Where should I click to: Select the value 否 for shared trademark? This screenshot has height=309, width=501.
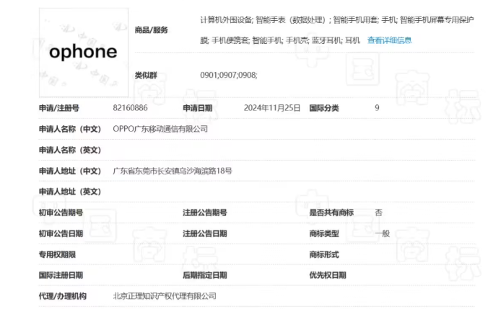[378, 212]
